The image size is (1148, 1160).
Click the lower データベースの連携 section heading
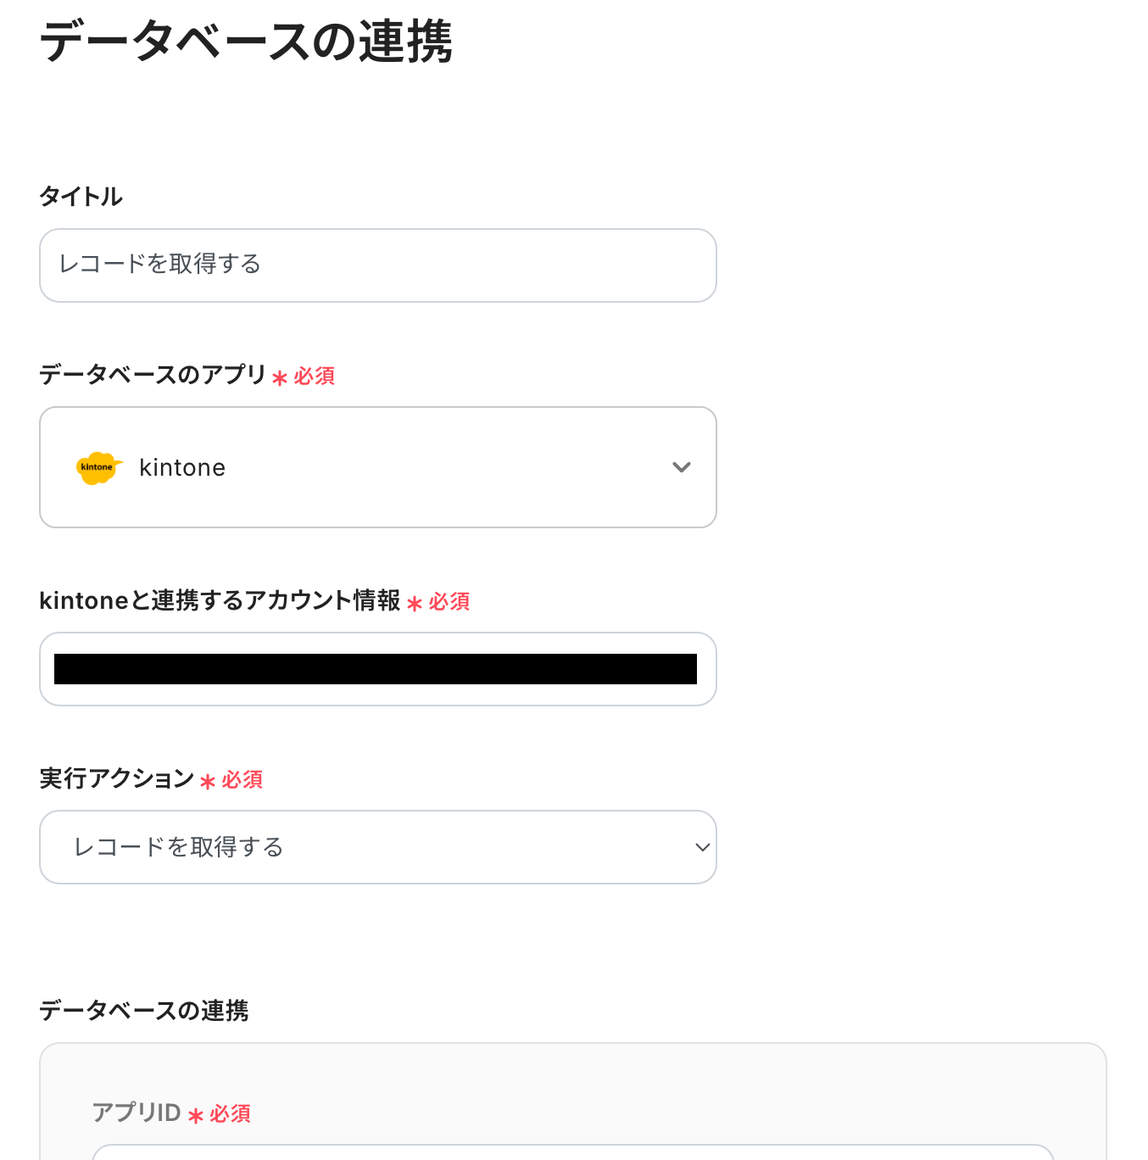(144, 1011)
